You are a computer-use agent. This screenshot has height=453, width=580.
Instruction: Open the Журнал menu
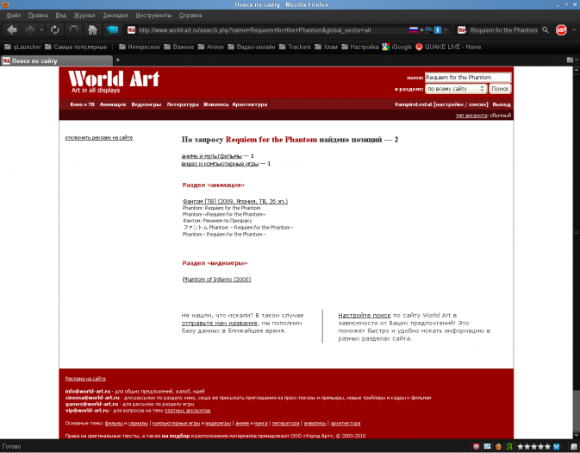click(84, 16)
